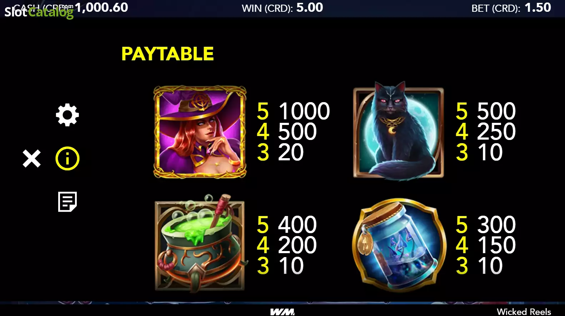The image size is (565, 316).
Task: Close the paytable with the X icon
Action: click(31, 159)
